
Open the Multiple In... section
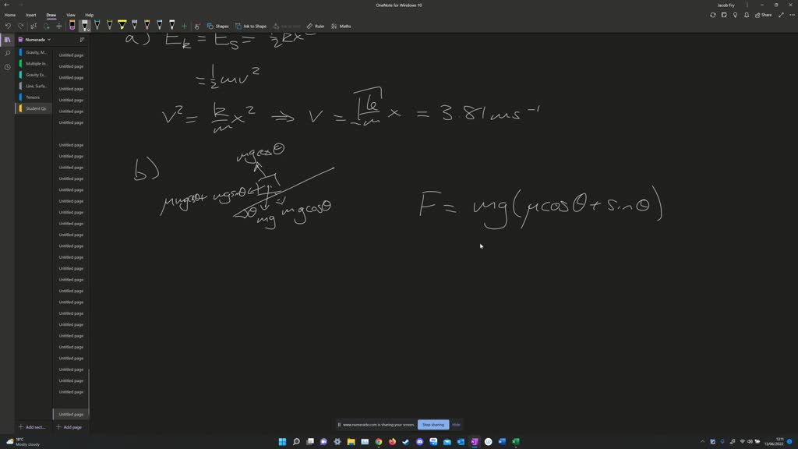click(x=34, y=64)
